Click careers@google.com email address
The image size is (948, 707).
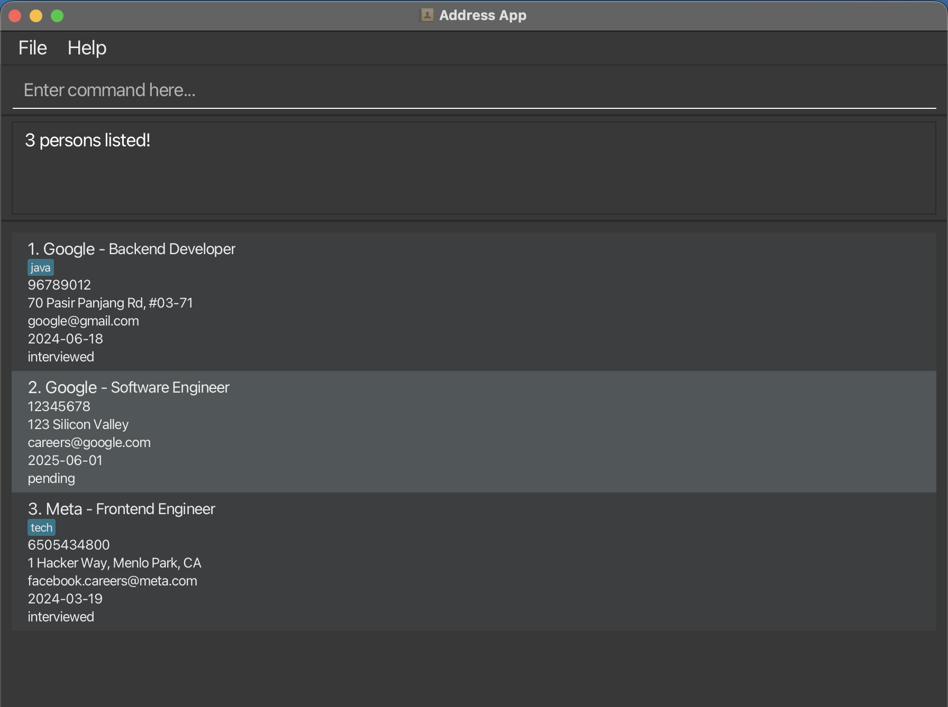[x=89, y=443]
